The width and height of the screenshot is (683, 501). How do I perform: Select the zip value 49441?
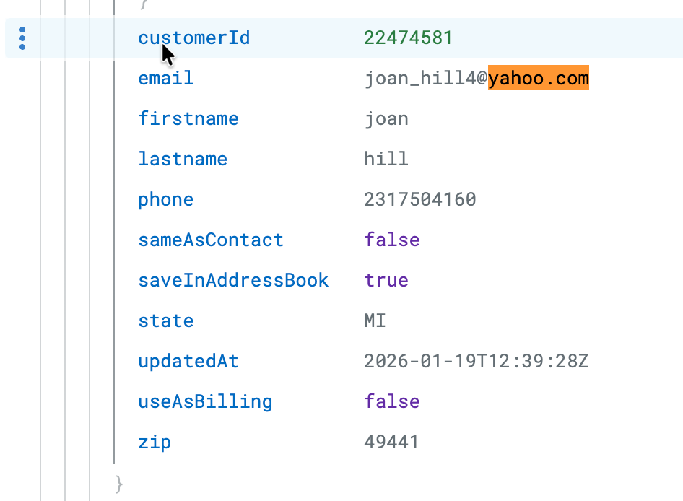pyautogui.click(x=391, y=442)
